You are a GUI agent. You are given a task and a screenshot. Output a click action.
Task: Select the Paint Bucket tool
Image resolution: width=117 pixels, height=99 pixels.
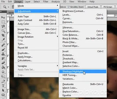coord(3,67)
